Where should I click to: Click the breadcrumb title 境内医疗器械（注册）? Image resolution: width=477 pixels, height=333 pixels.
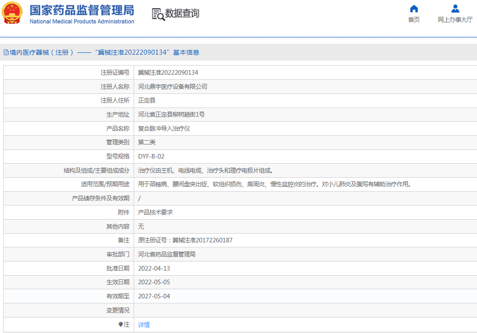41,52
